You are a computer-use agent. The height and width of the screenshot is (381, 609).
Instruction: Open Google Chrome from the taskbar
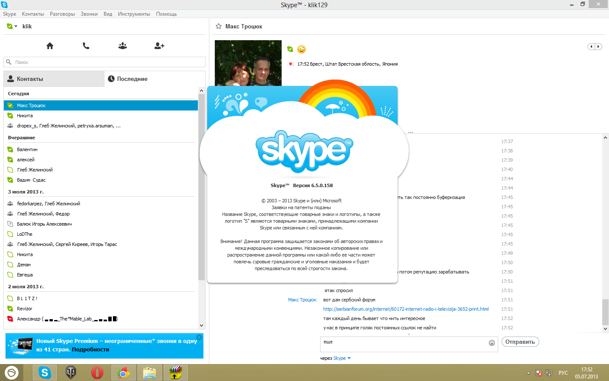pyautogui.click(x=123, y=373)
